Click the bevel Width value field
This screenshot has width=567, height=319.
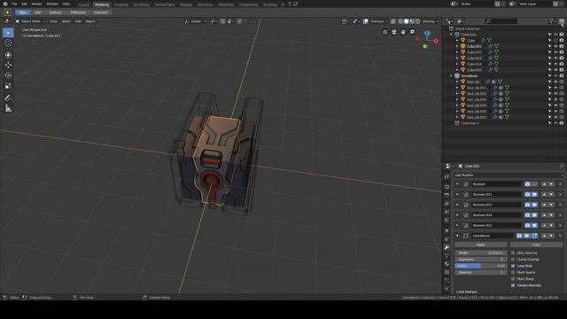pos(480,253)
